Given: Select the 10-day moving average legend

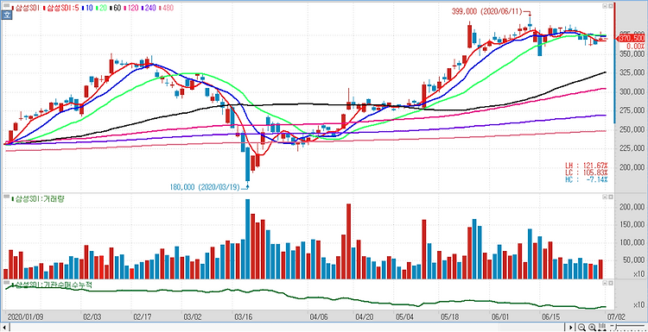Looking at the screenshot, I should click(87, 8).
